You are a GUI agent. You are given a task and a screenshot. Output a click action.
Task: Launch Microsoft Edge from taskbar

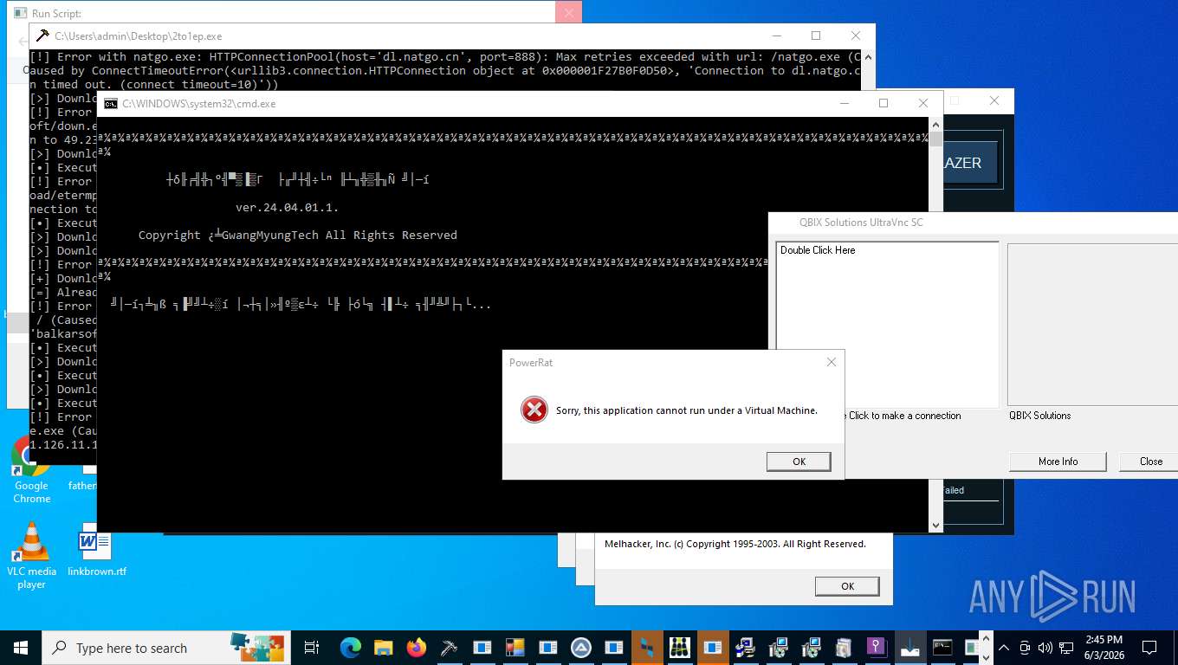pyautogui.click(x=350, y=648)
